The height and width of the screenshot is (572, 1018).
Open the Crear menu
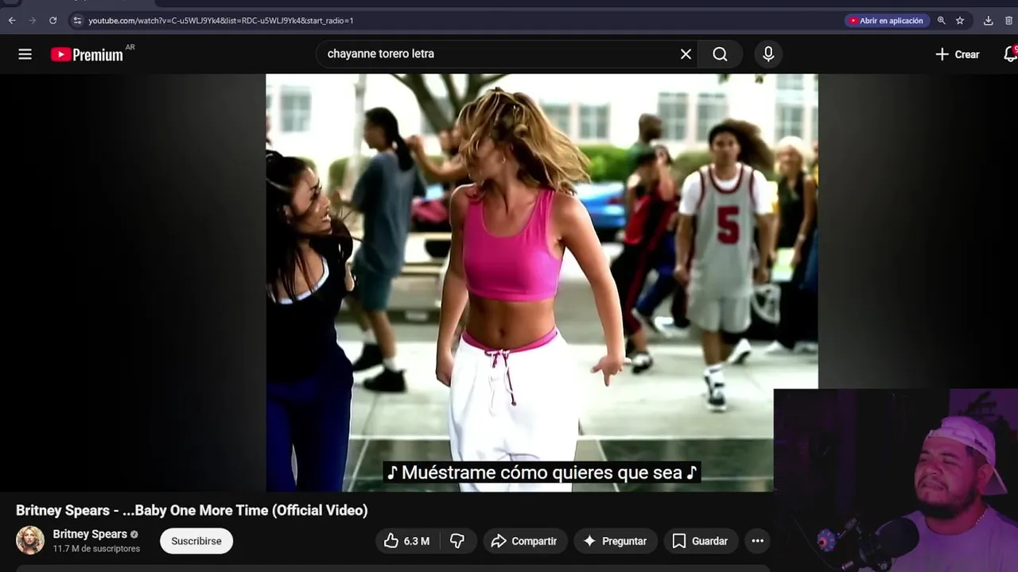click(957, 54)
